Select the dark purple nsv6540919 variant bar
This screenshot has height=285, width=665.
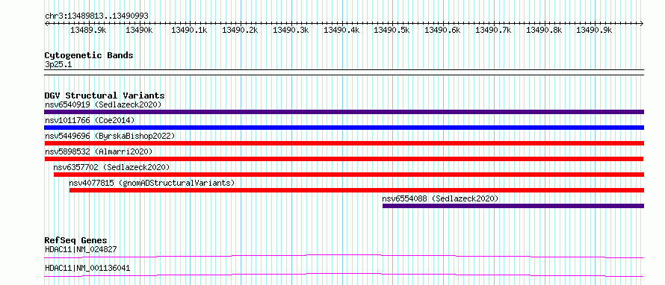(x=344, y=112)
